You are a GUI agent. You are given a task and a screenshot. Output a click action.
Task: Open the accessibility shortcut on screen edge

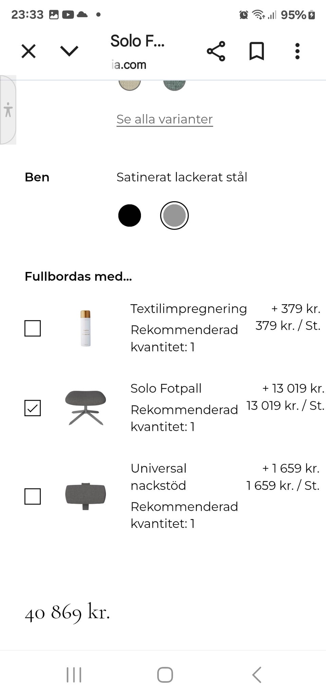(8, 110)
